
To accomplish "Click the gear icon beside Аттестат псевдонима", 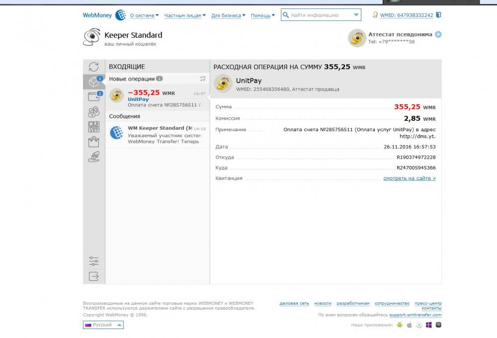I will [438, 34].
